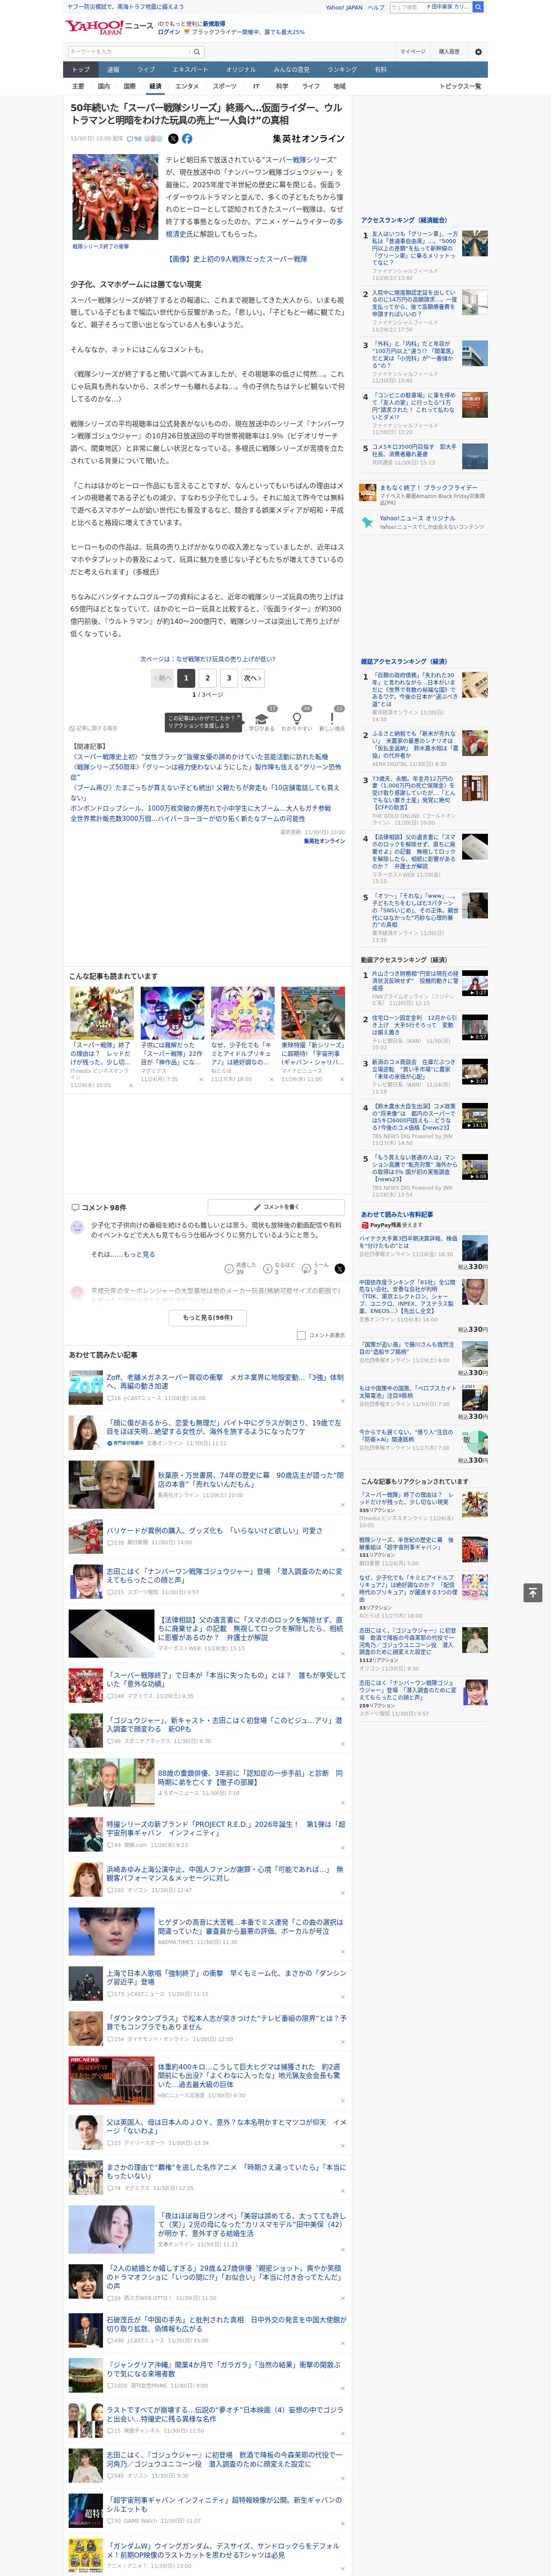Open the トップ tab
This screenshot has height=2576, width=551.
click(81, 69)
